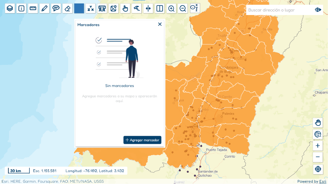Viewport: 328px width, 184px height.
Task: Close the Marcadores panel
Action: click(x=160, y=24)
